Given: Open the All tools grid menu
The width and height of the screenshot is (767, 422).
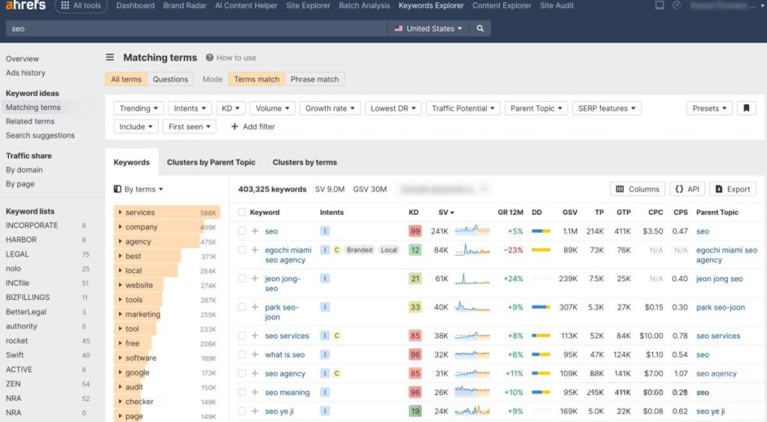Looking at the screenshot, I should (x=81, y=6).
